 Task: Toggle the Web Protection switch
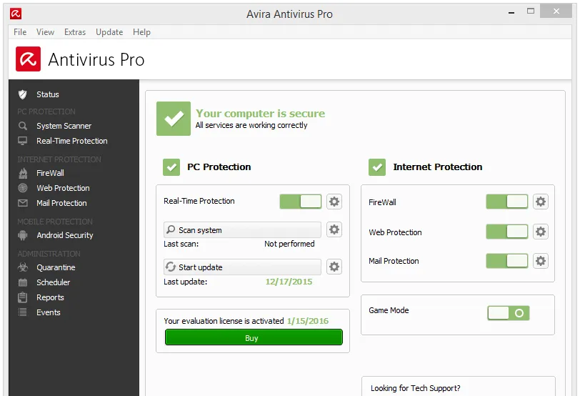click(506, 232)
